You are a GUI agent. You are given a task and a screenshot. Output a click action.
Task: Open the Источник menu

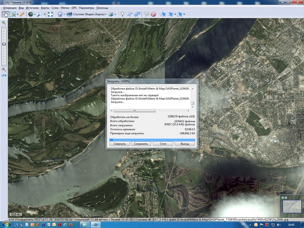pyautogui.click(x=32, y=8)
